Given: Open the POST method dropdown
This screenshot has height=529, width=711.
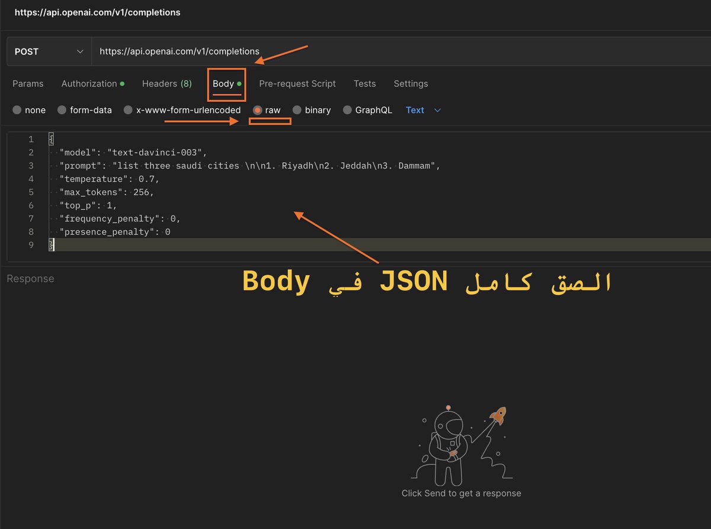Looking at the screenshot, I should coord(49,51).
